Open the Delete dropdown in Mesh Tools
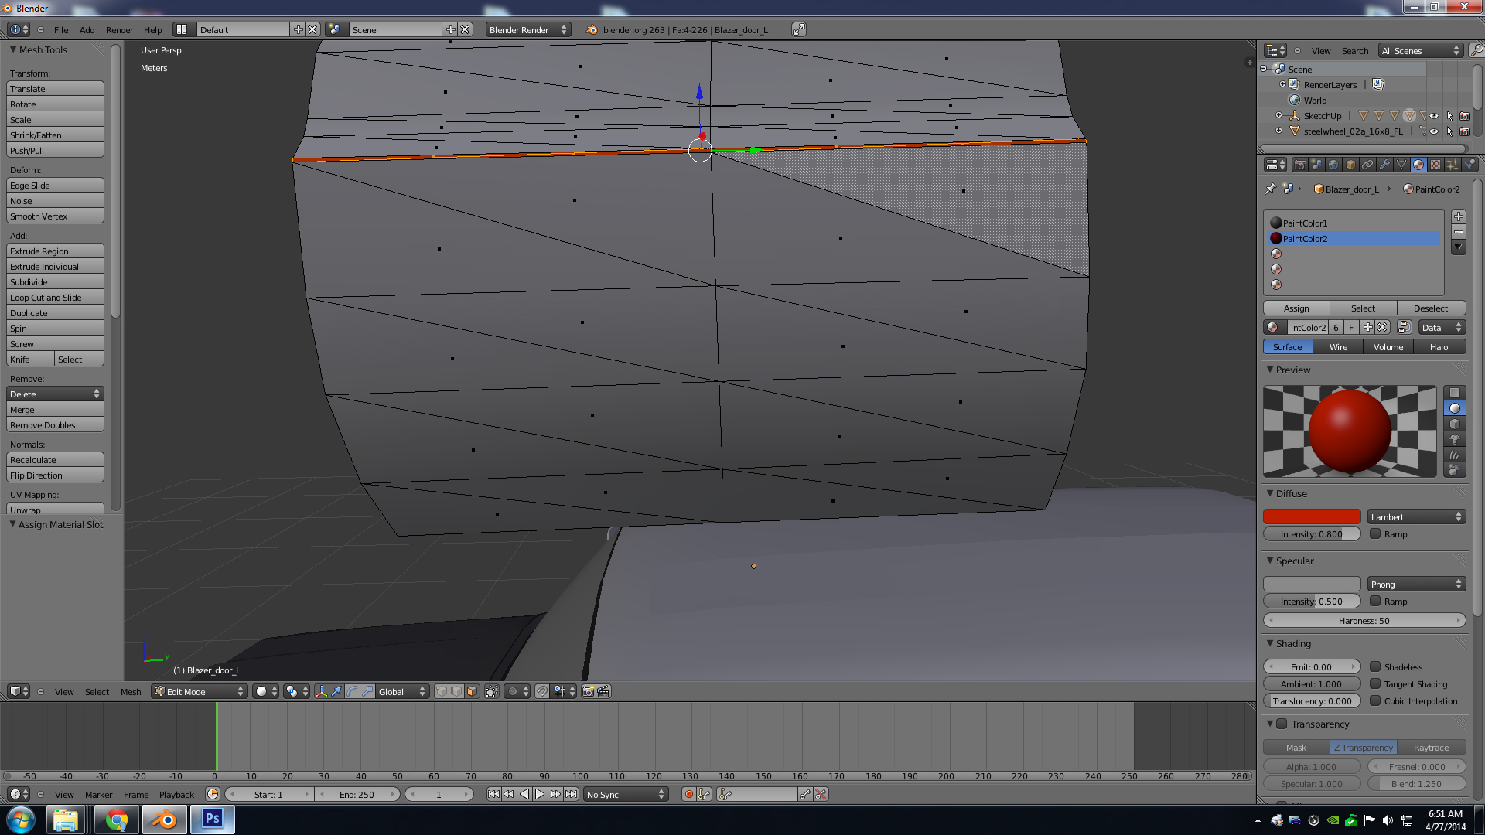Image resolution: width=1485 pixels, height=835 pixels. click(55, 394)
